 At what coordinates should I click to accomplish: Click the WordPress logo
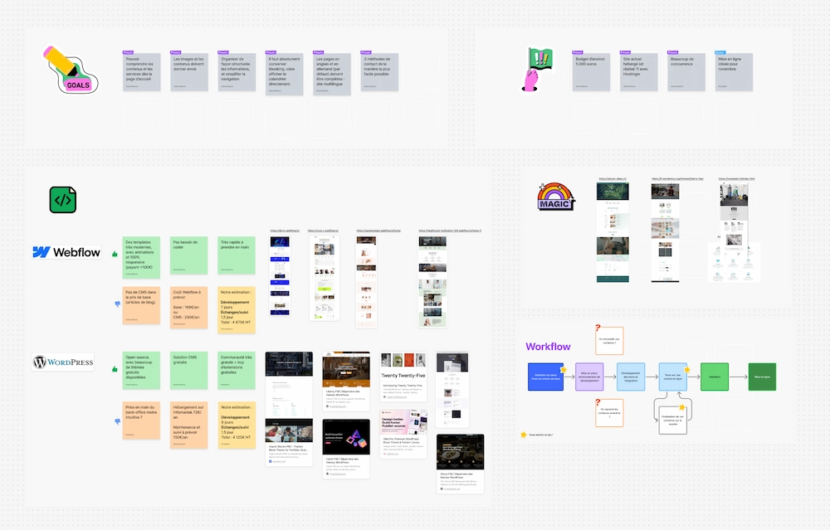(63, 362)
